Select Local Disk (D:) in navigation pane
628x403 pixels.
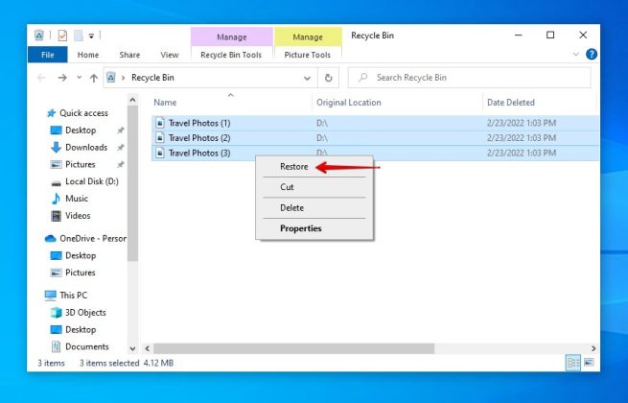pos(91,181)
